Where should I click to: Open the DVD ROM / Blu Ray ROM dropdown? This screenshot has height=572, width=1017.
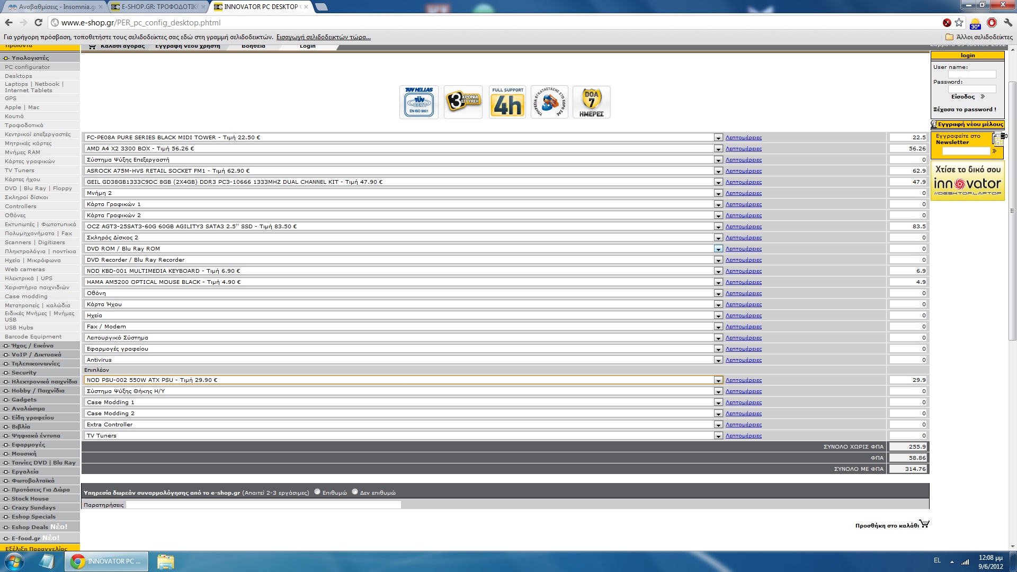(403, 248)
